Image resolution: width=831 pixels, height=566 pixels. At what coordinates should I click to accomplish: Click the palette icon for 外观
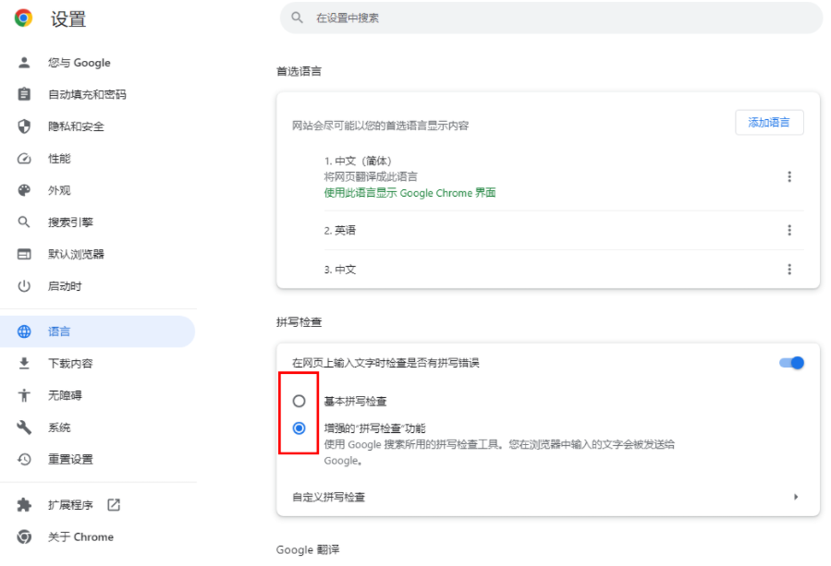point(24,190)
